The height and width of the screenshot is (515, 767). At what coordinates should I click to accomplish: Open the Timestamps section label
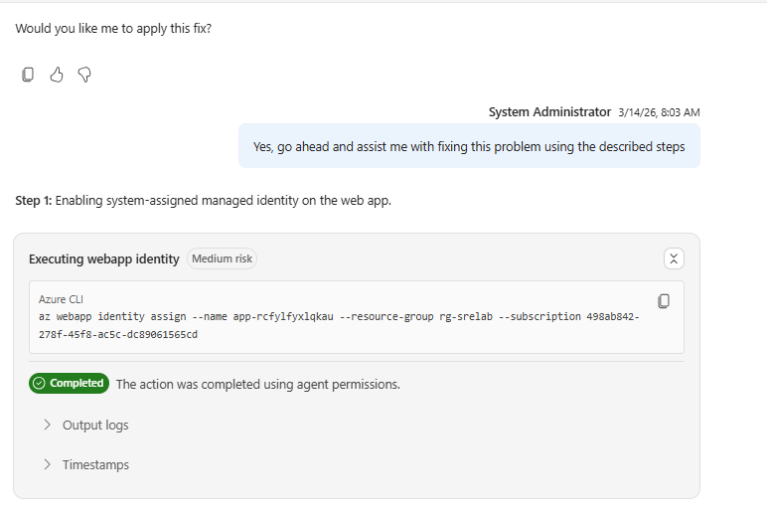click(95, 464)
